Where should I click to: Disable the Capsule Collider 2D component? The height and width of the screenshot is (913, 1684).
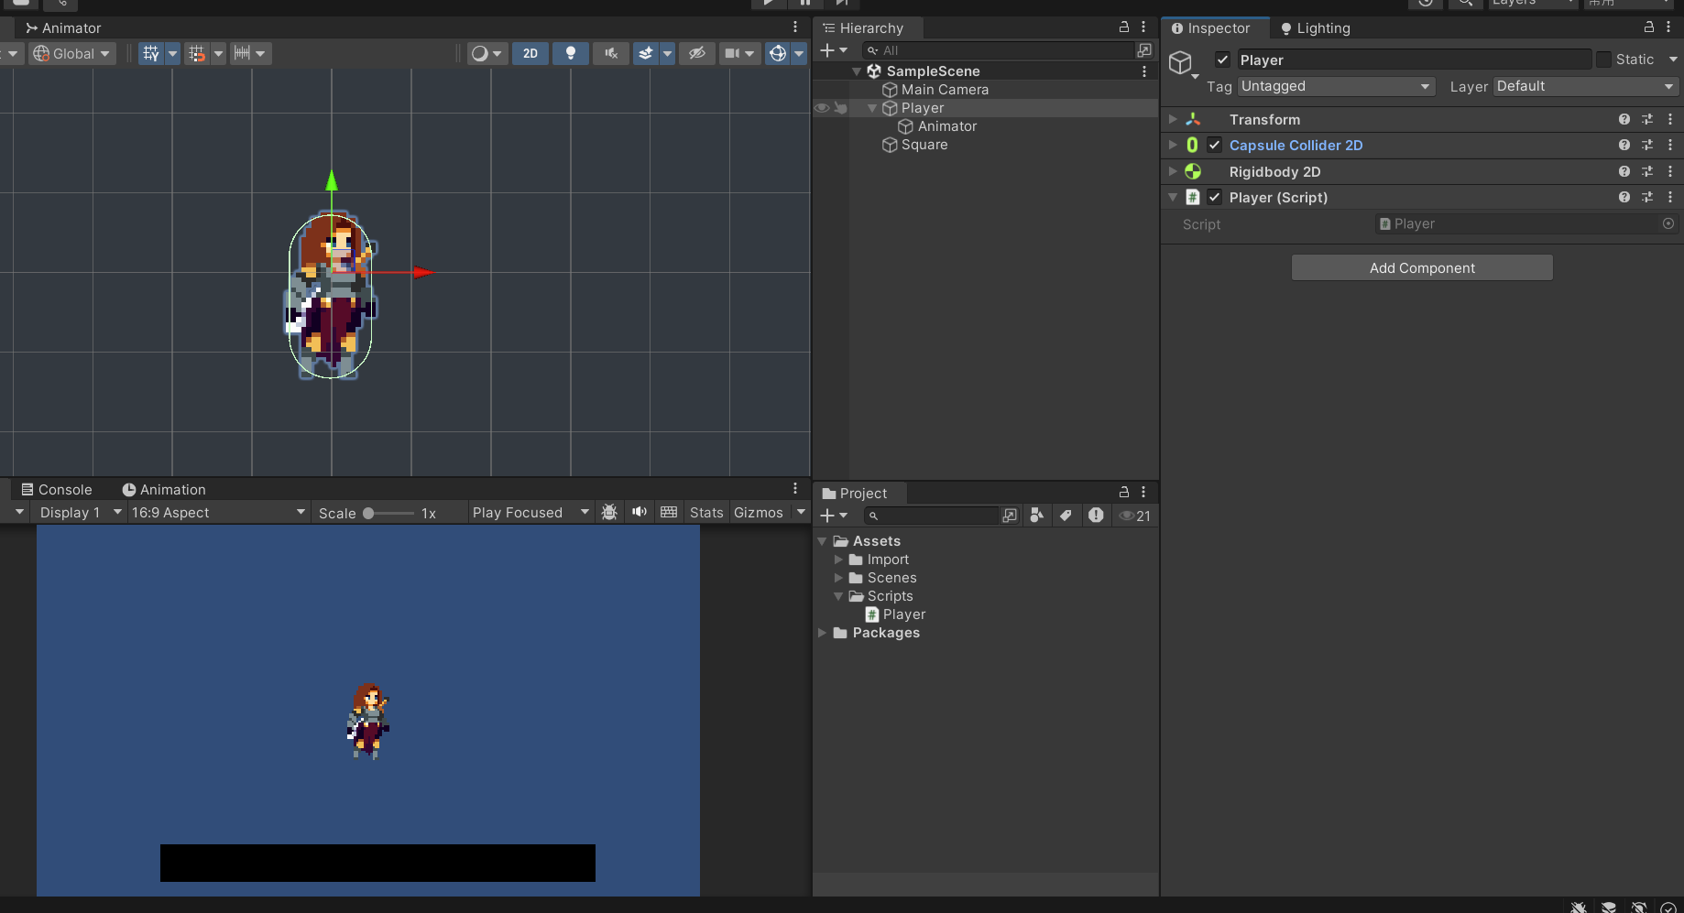(x=1214, y=145)
